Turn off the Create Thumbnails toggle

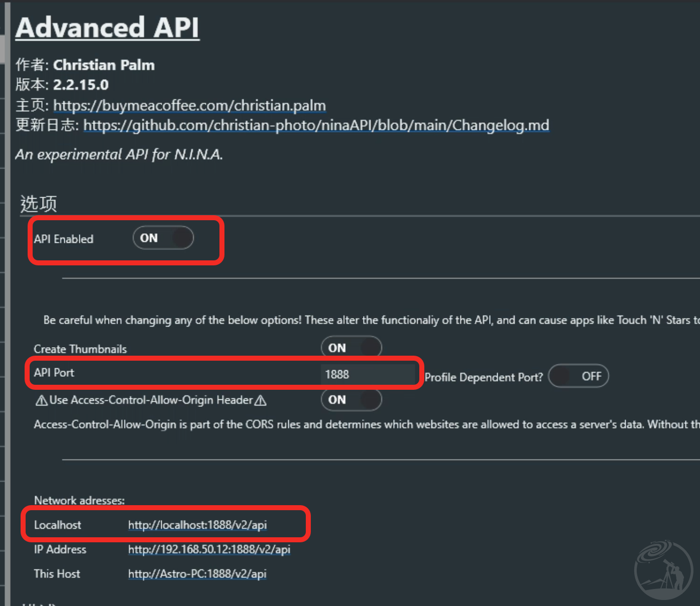[x=352, y=348]
